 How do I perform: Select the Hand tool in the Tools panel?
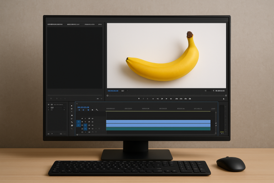pos(72,125)
